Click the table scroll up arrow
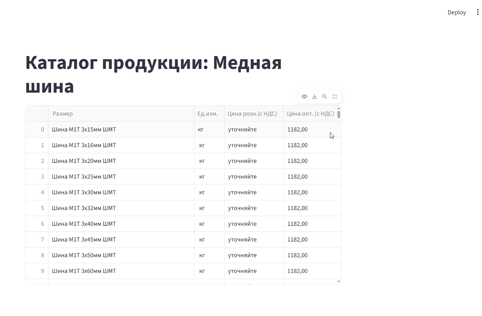 click(x=339, y=108)
